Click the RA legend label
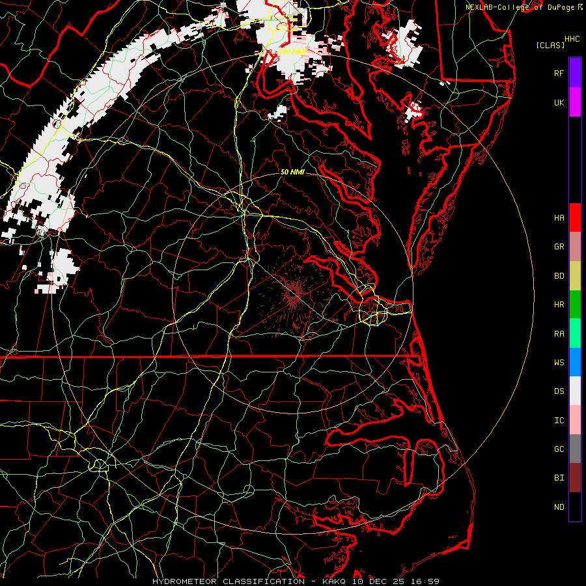The width and height of the screenshot is (586, 586). 559,334
